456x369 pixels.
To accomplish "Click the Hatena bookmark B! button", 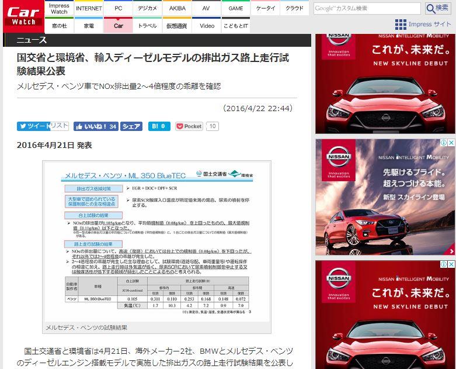I will click(x=159, y=126).
